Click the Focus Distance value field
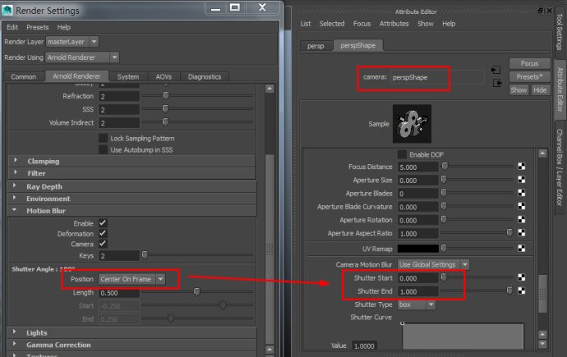 (x=418, y=167)
